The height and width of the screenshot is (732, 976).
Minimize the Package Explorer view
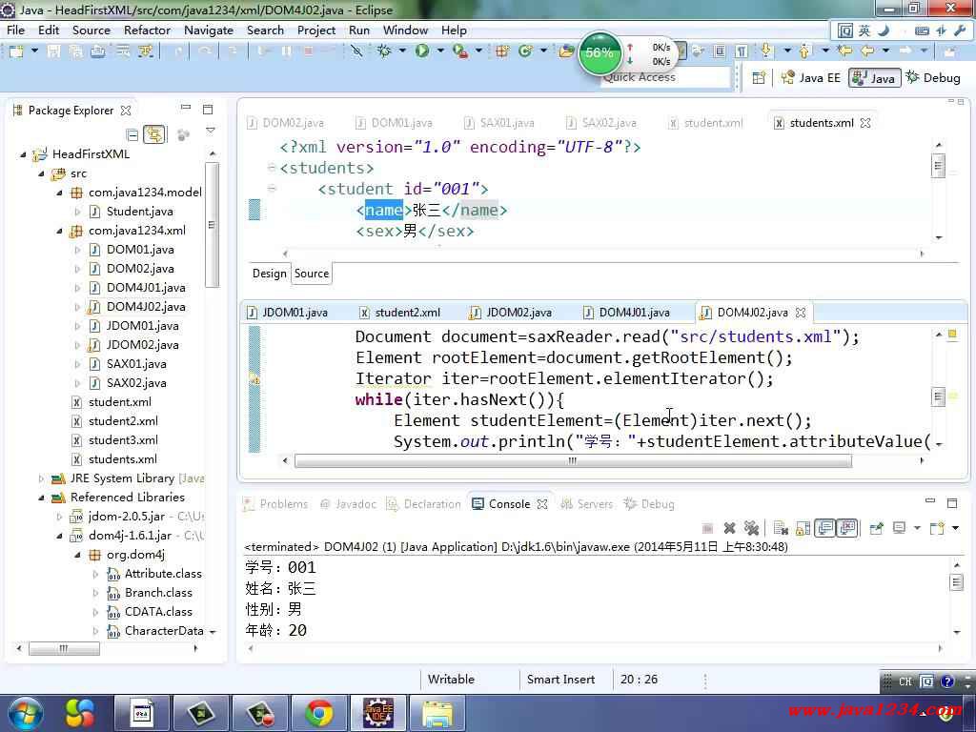[x=186, y=108]
